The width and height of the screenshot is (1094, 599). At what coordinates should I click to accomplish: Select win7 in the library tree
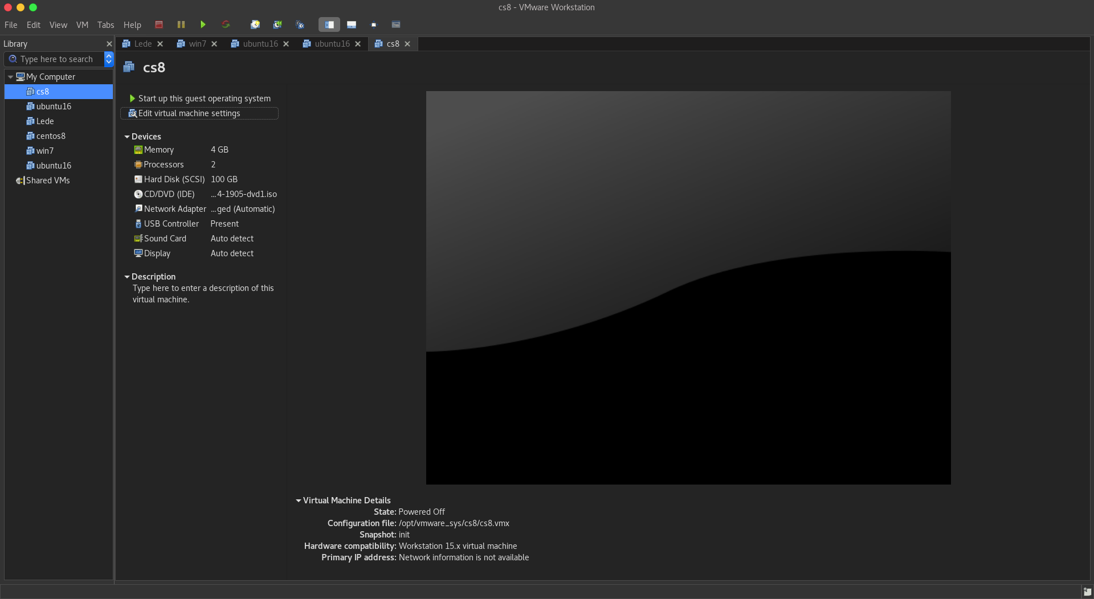click(x=59, y=151)
